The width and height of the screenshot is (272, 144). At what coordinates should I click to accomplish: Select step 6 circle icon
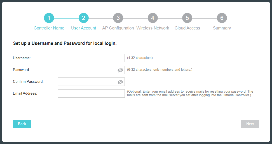[x=222, y=18]
